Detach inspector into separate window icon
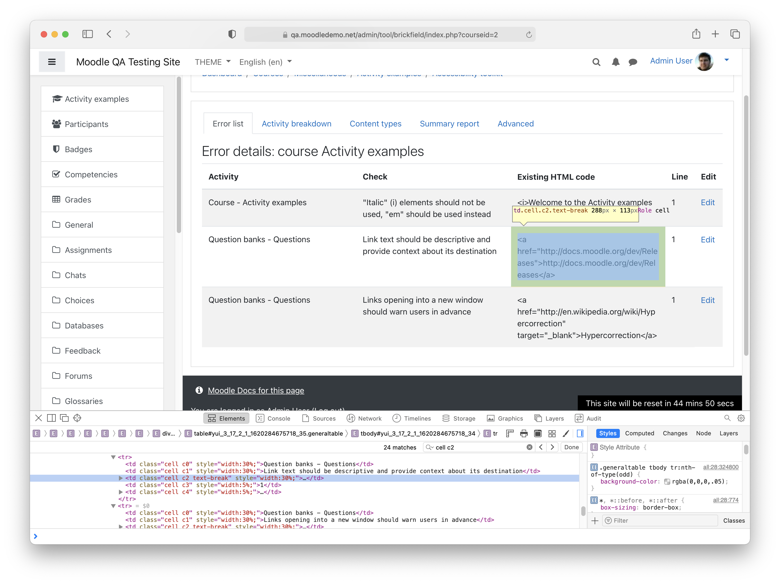The height and width of the screenshot is (584, 780). (x=64, y=418)
